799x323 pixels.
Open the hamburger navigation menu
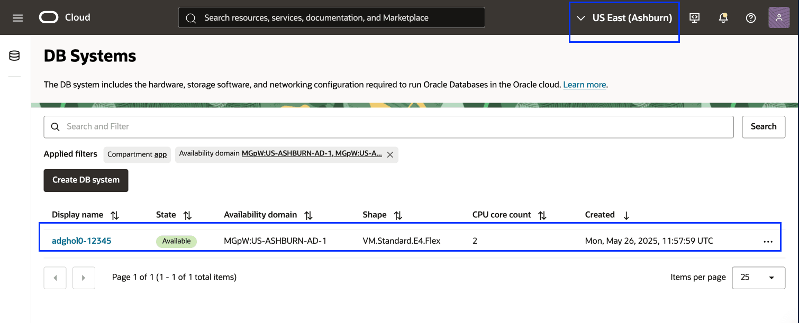point(17,17)
